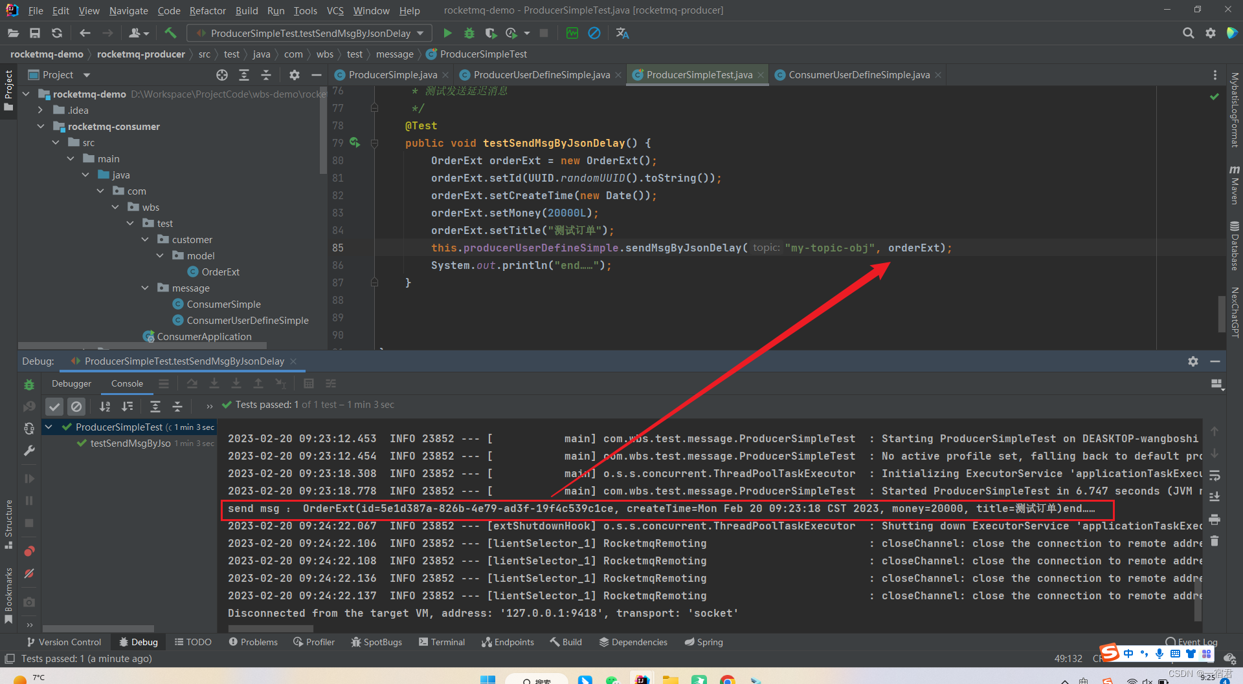Open the Problems tool window

point(253,642)
